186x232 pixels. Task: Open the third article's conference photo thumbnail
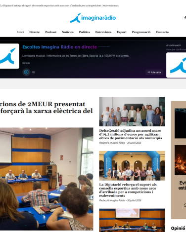[132, 220]
